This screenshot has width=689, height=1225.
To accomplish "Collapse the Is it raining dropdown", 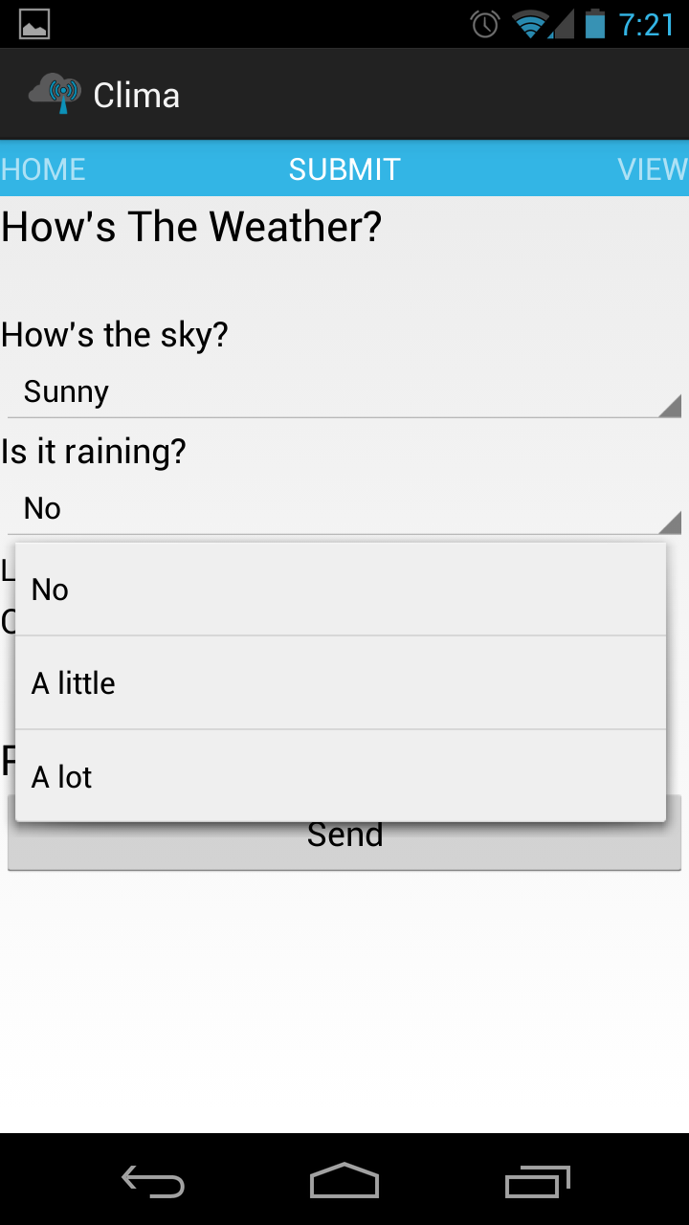I will (x=344, y=509).
